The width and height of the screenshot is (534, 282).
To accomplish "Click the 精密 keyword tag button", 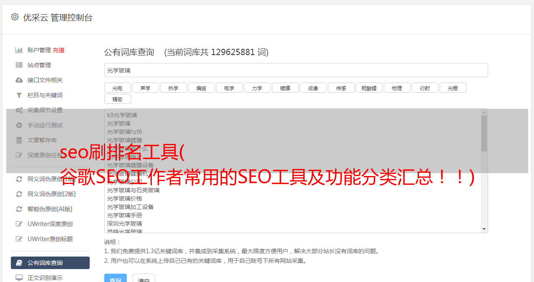I will point(117,99).
